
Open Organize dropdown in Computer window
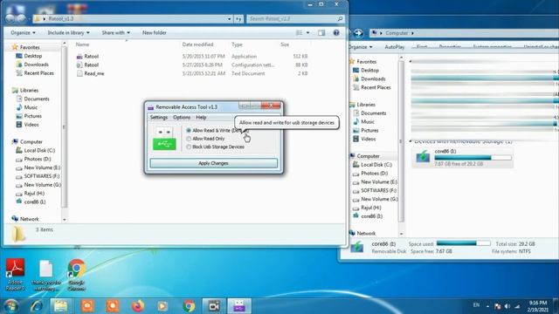[x=361, y=47]
